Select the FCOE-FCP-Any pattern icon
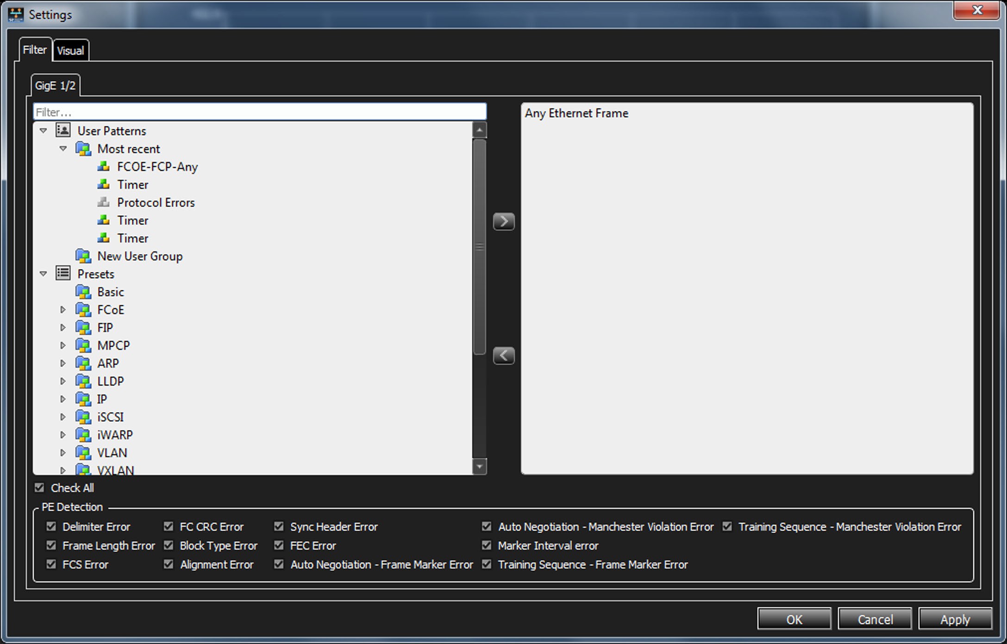This screenshot has width=1007, height=644. coord(104,167)
